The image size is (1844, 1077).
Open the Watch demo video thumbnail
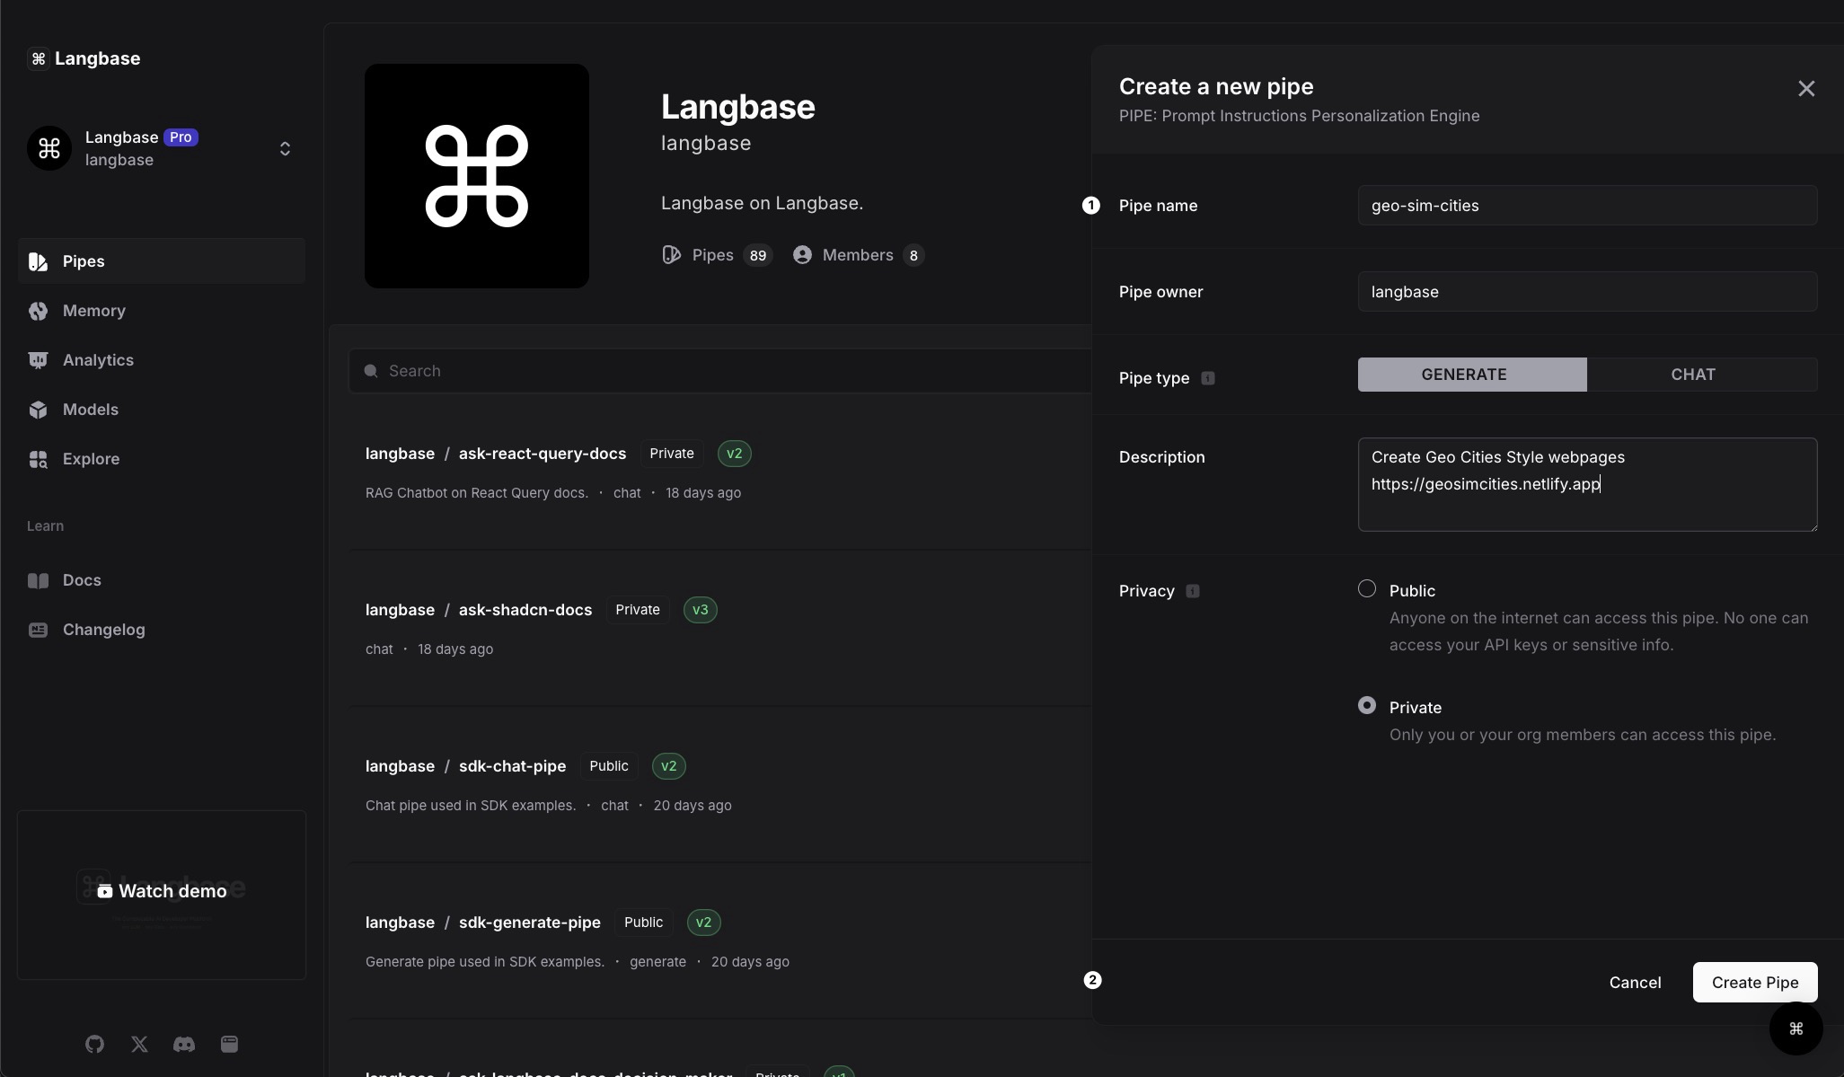click(x=162, y=892)
